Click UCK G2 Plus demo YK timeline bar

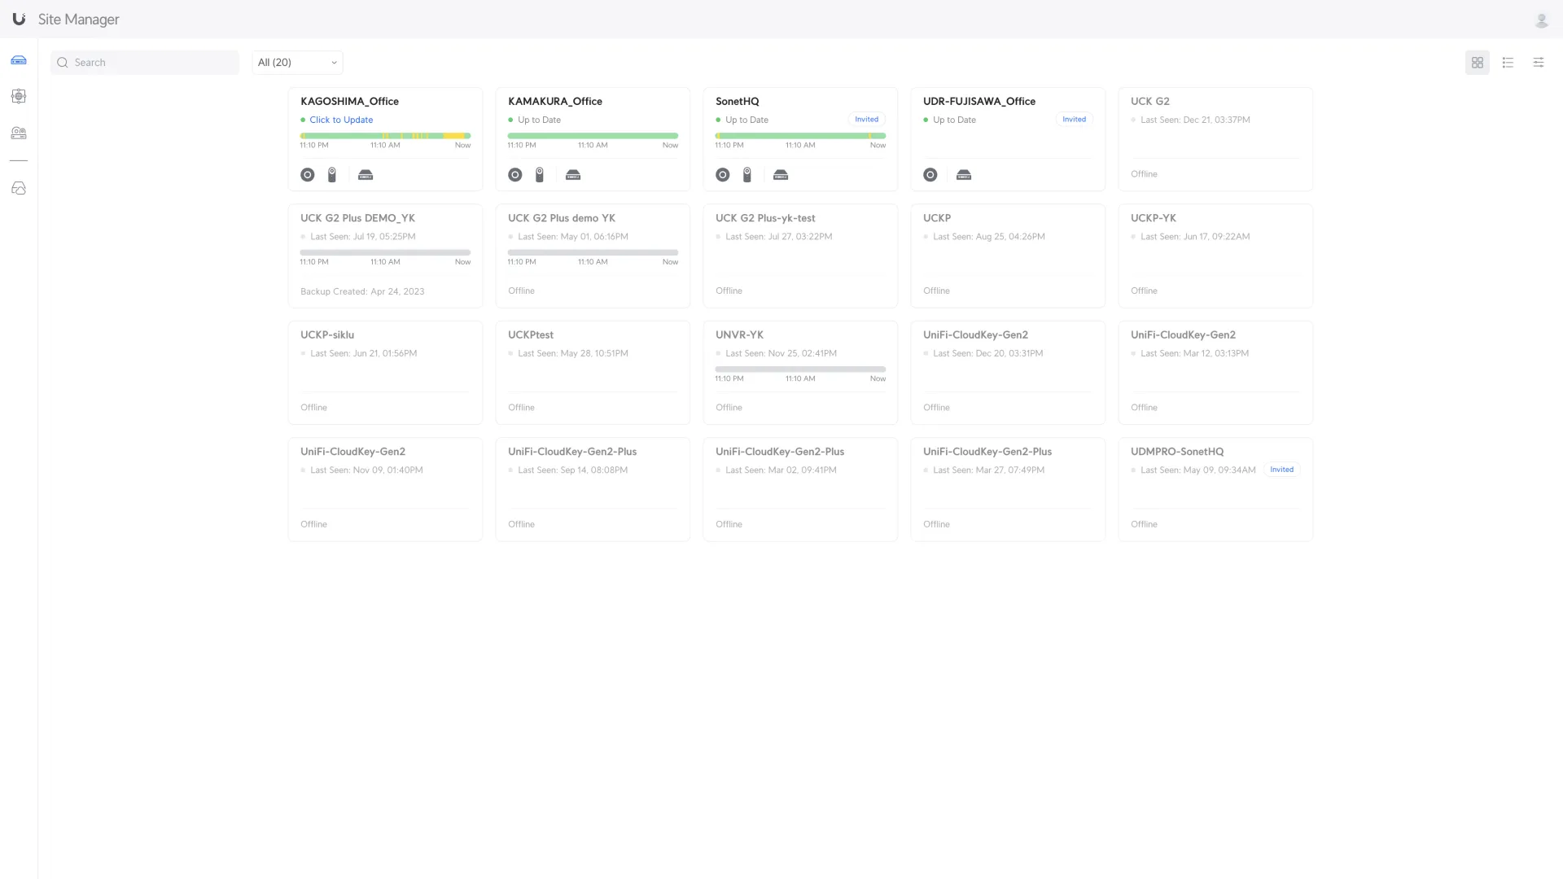pos(593,252)
